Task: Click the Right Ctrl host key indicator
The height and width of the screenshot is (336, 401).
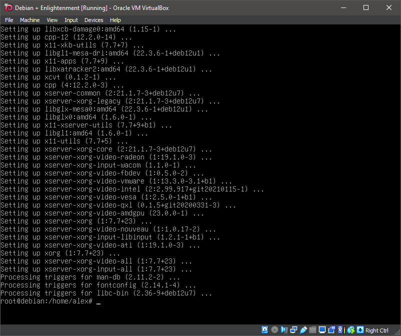Action: [377, 330]
